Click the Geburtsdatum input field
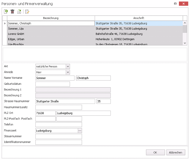 53,84
